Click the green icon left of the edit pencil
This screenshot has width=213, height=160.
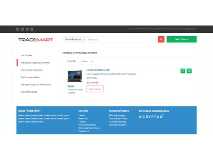[183, 71]
